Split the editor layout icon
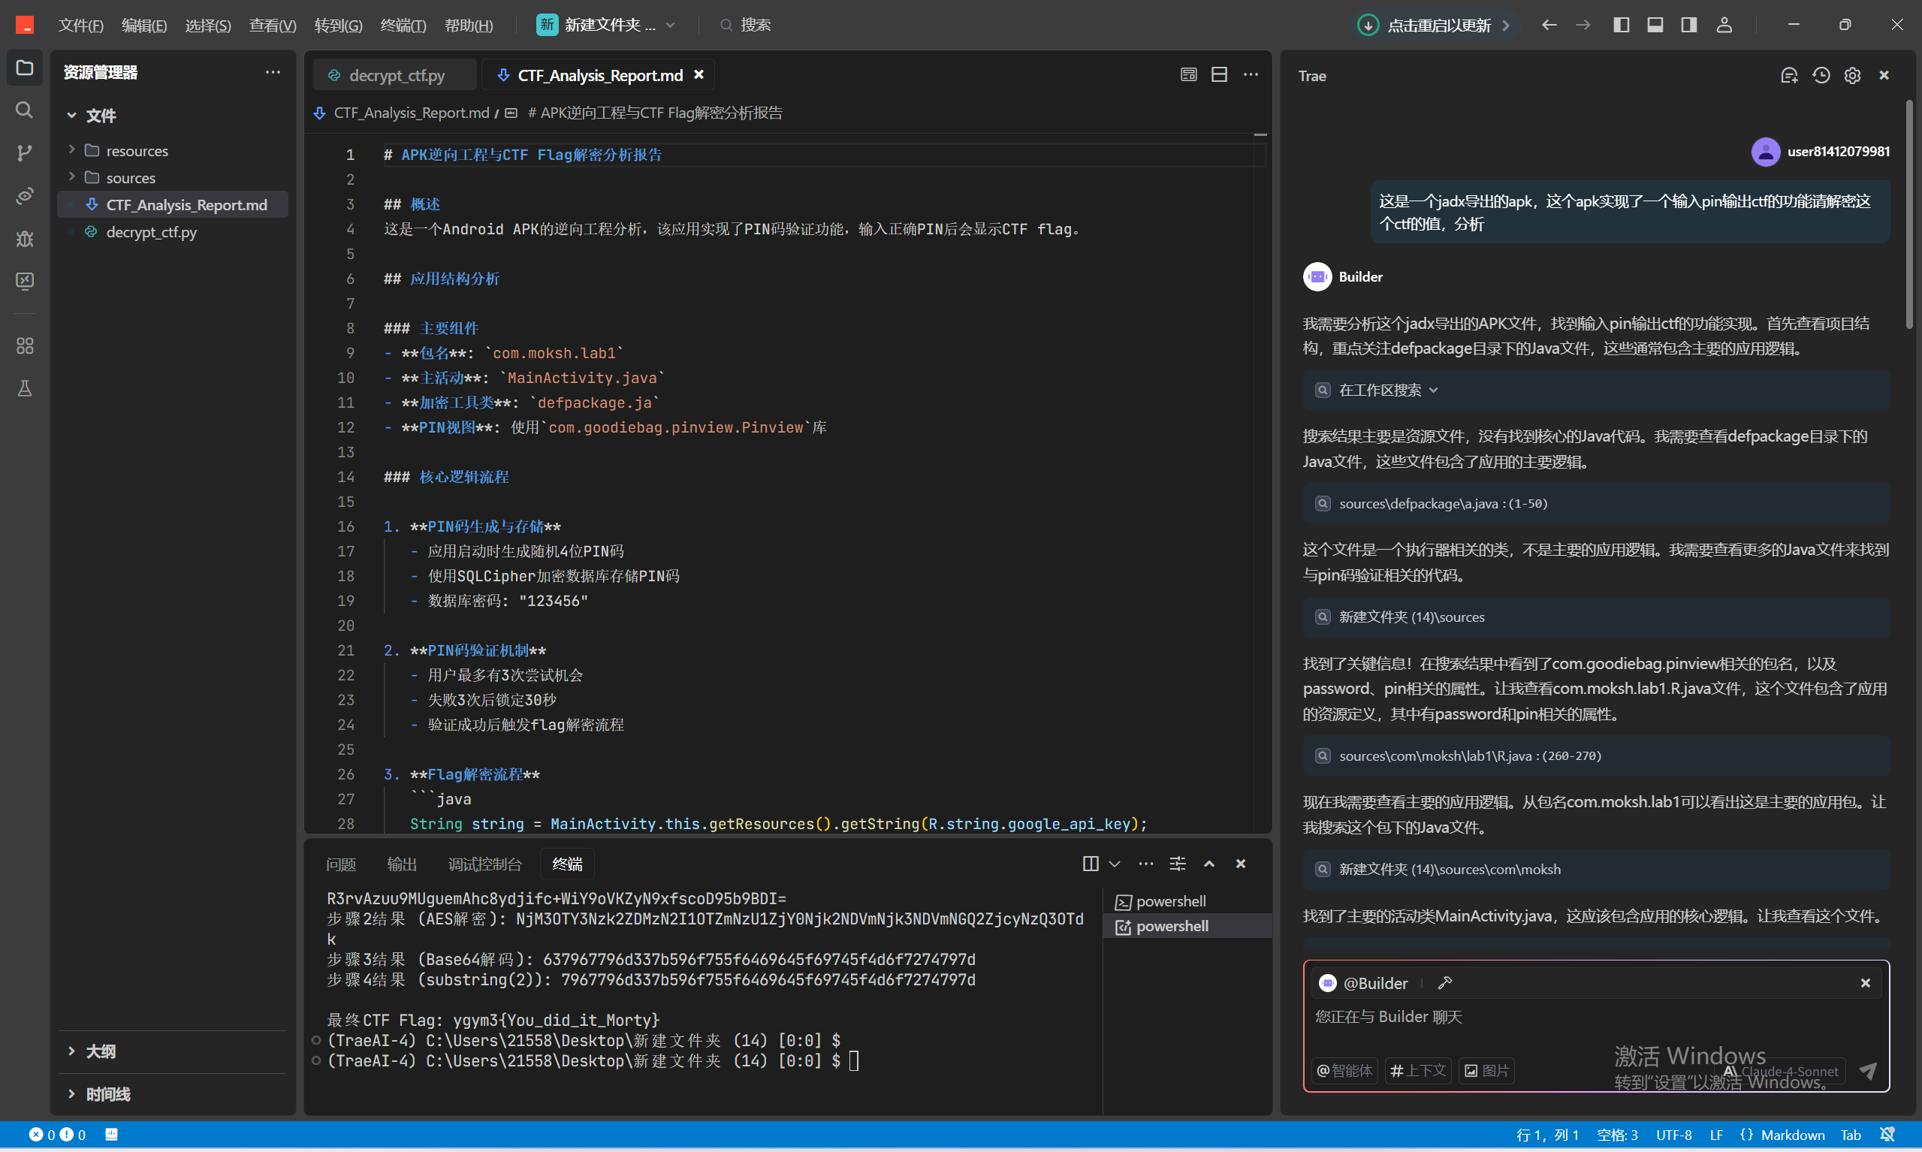 click(x=1220, y=74)
